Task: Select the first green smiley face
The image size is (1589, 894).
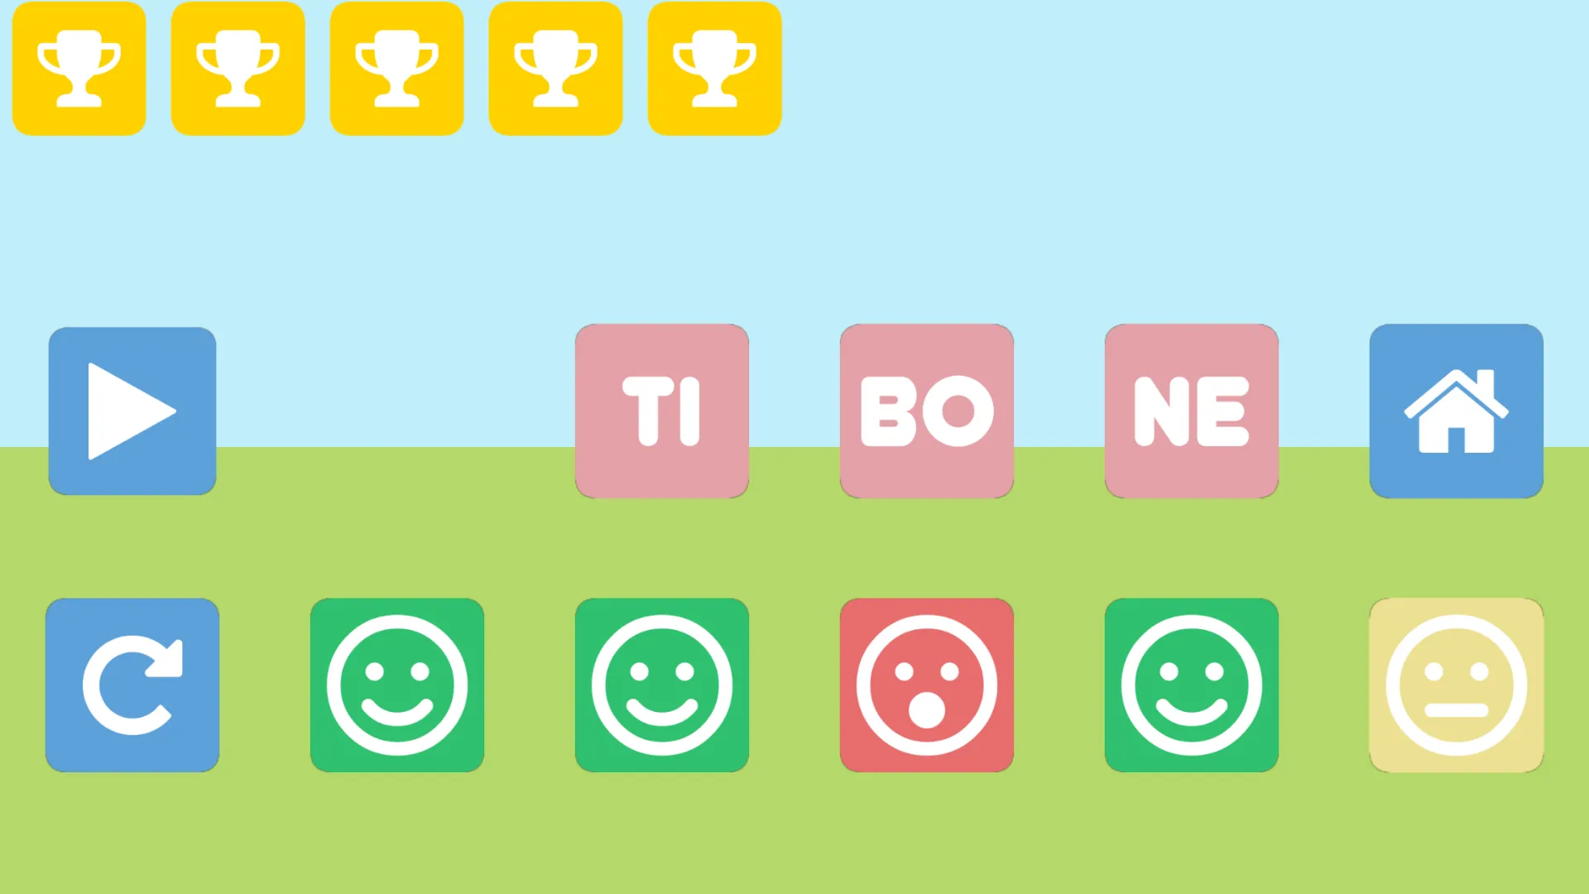Action: (397, 685)
